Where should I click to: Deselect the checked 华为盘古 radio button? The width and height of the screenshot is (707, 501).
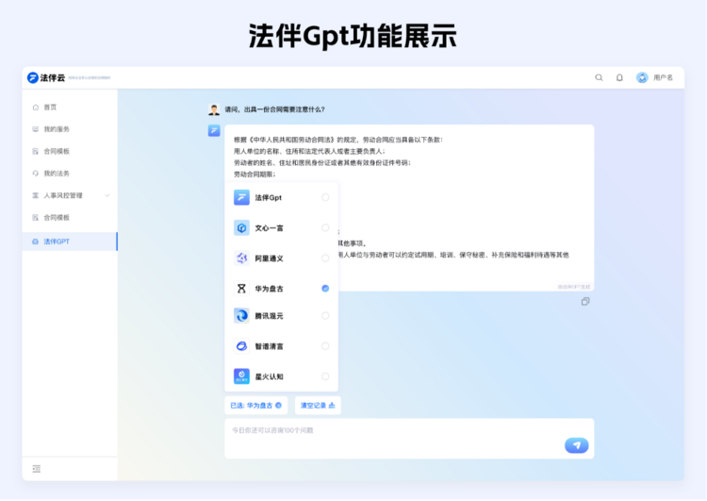pos(325,288)
